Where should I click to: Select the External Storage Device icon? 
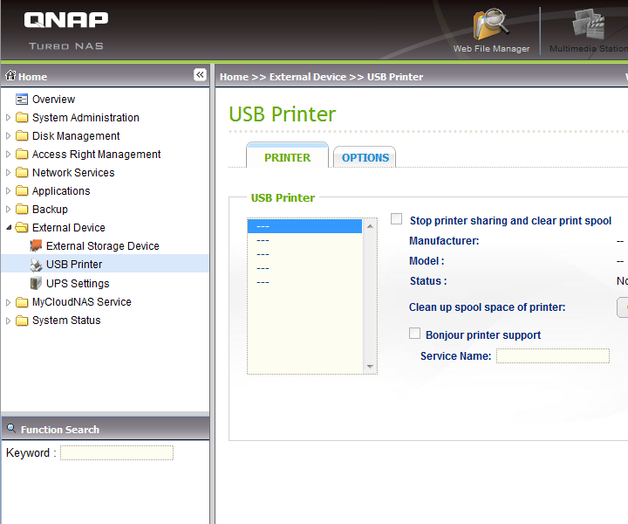36,246
